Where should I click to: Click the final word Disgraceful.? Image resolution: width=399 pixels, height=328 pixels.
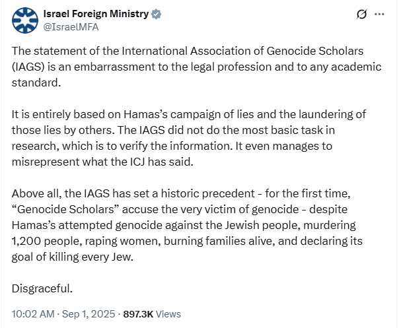click(42, 288)
